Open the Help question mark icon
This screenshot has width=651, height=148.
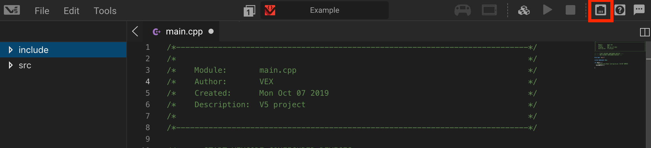tap(620, 10)
